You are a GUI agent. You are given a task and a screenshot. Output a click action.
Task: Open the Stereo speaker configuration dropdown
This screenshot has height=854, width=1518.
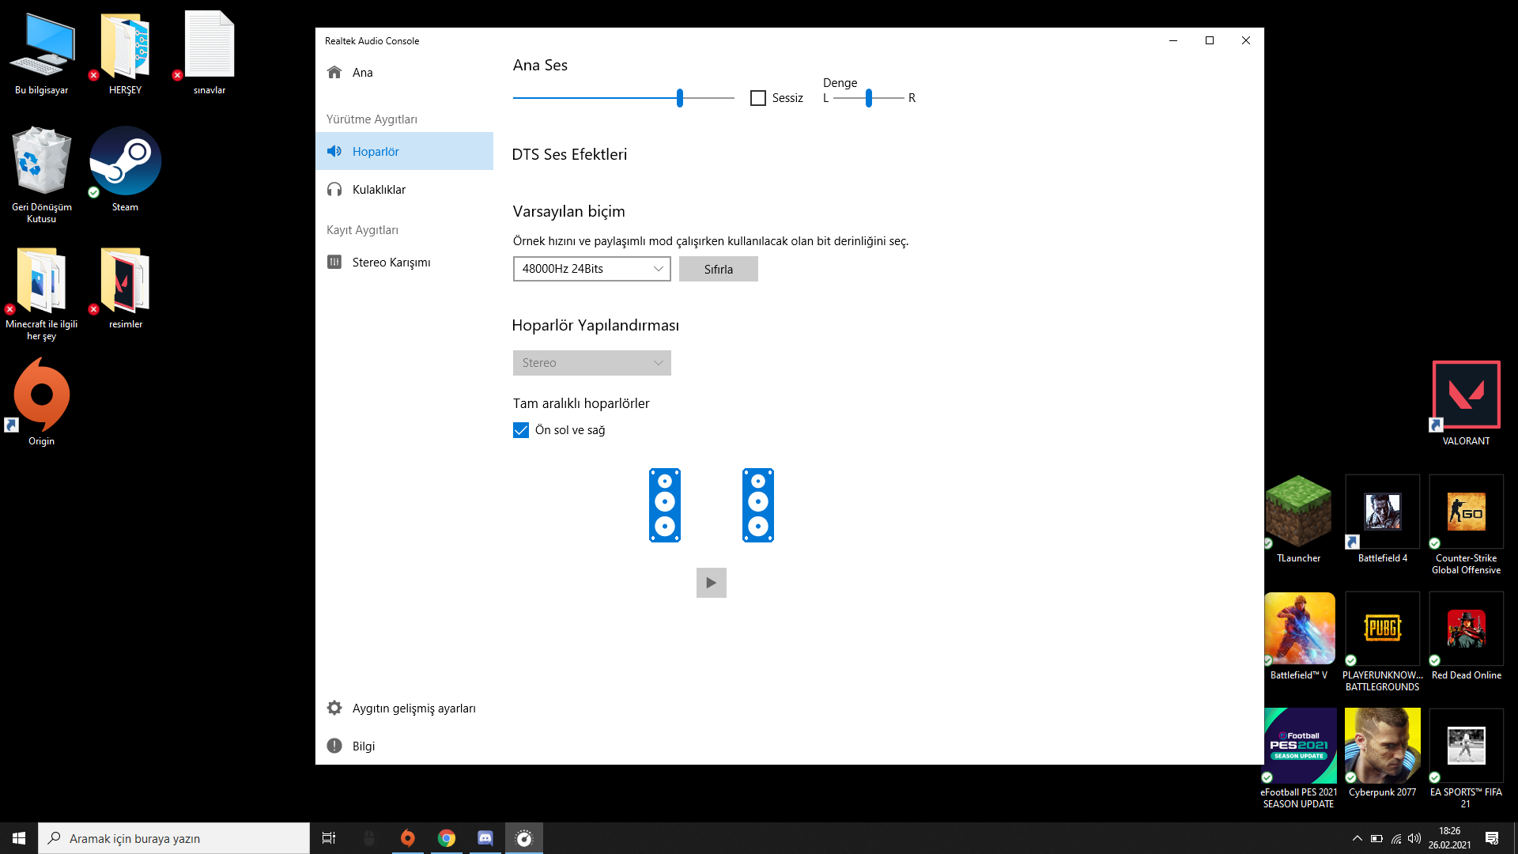(591, 363)
